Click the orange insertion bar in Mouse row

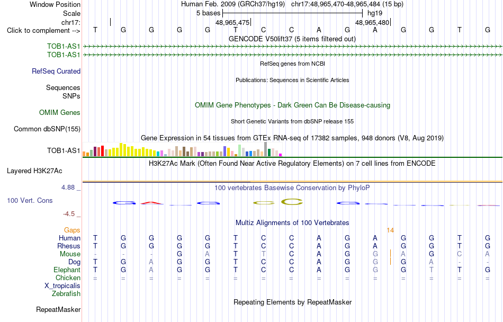390,254
